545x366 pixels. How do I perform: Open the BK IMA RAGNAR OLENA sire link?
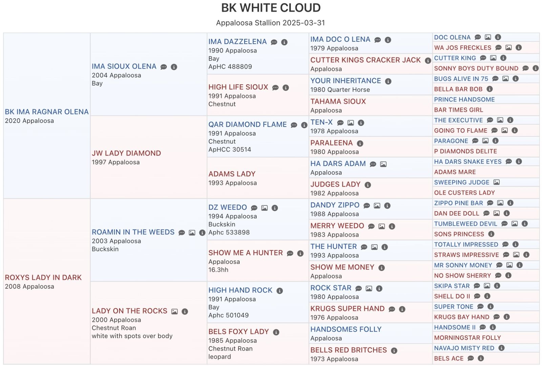click(47, 112)
